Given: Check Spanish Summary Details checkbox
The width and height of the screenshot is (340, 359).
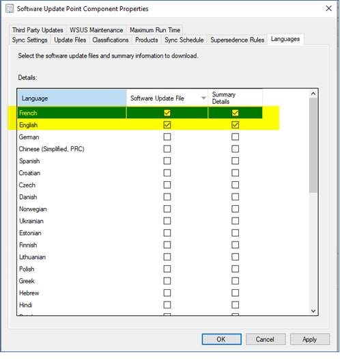Looking at the screenshot, I should point(235,161).
